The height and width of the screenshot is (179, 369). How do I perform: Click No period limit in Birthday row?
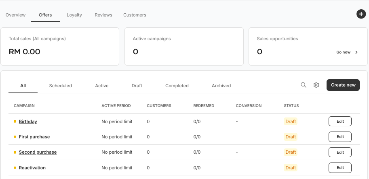[x=117, y=121]
